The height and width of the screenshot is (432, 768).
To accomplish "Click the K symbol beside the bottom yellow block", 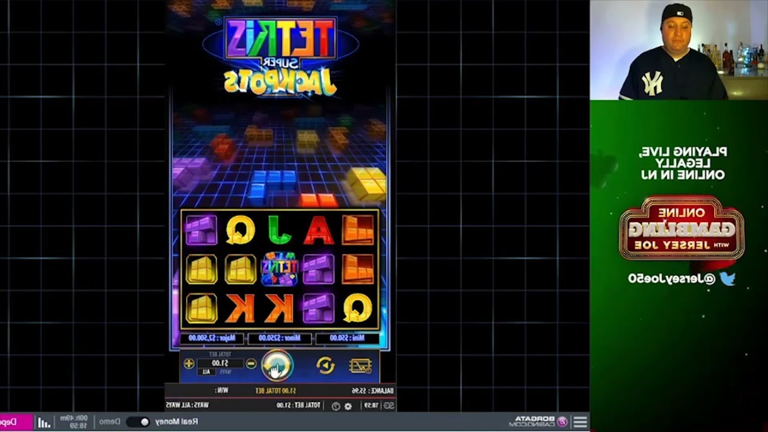I will click(240, 307).
